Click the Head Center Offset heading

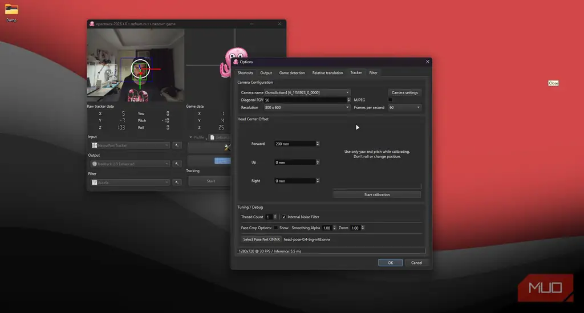253,119
